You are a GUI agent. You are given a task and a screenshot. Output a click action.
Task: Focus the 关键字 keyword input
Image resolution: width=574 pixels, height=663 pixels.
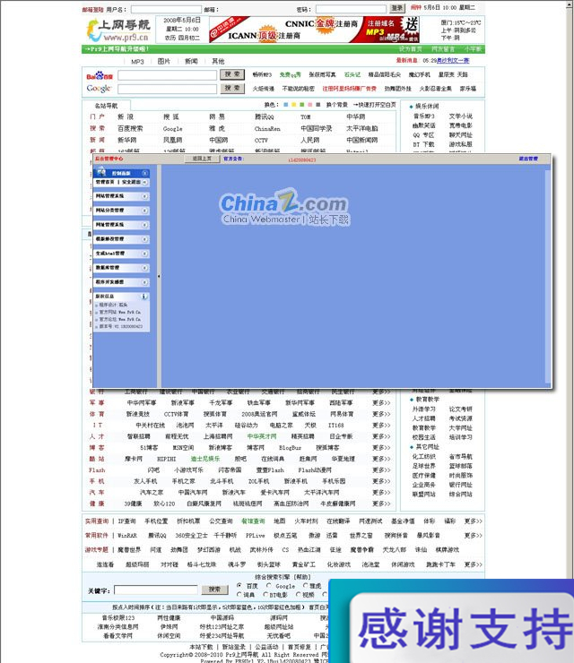pos(156,590)
